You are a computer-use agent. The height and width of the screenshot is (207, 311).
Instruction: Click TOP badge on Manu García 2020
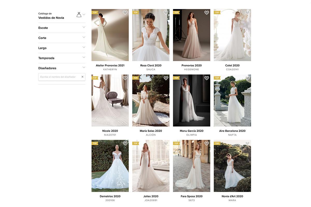[x=176, y=78]
